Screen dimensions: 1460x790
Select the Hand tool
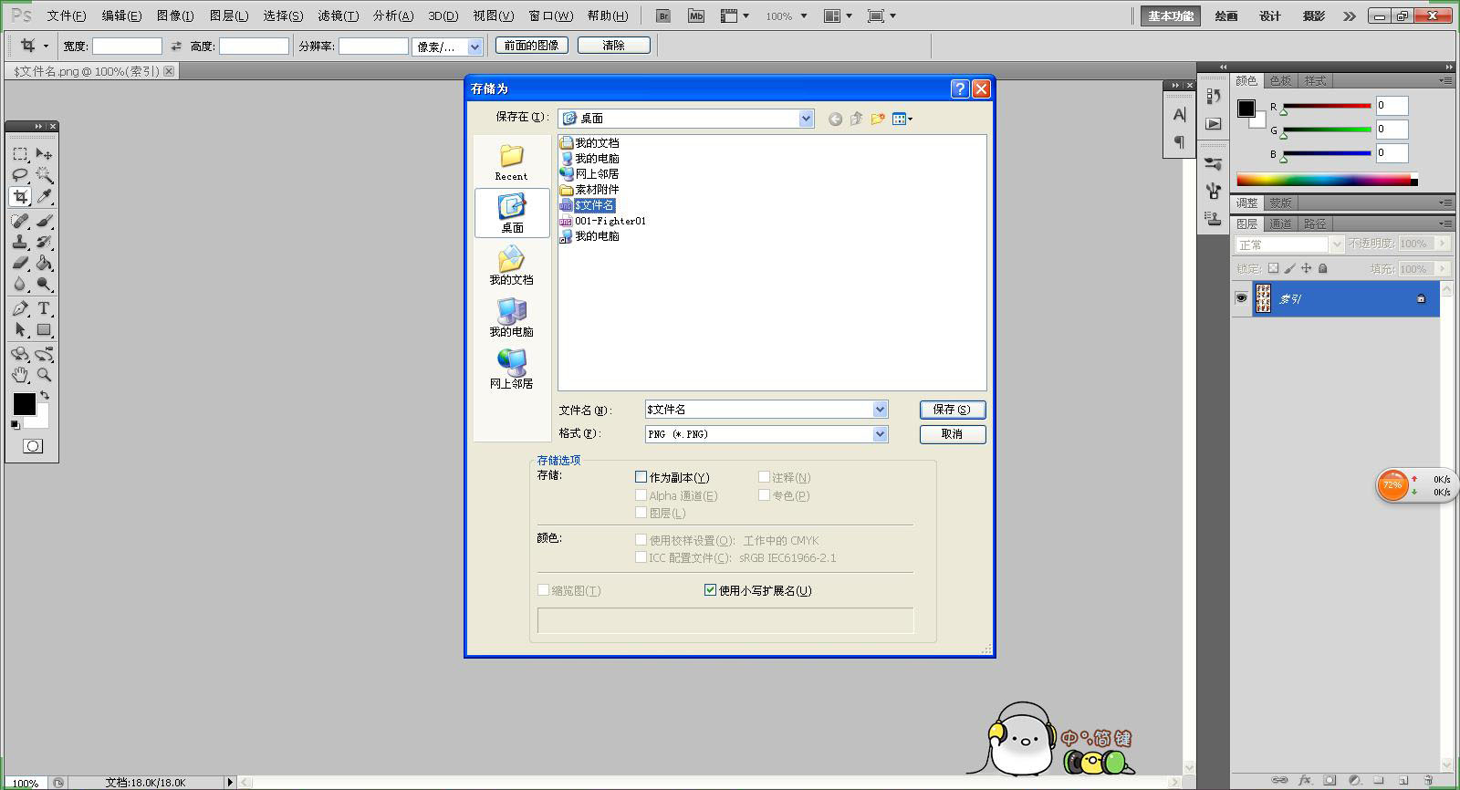20,375
